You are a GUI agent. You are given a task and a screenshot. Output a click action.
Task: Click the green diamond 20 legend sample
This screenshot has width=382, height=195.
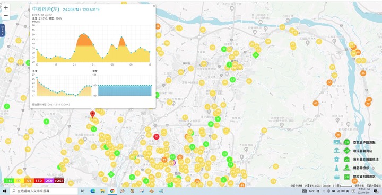(346, 151)
